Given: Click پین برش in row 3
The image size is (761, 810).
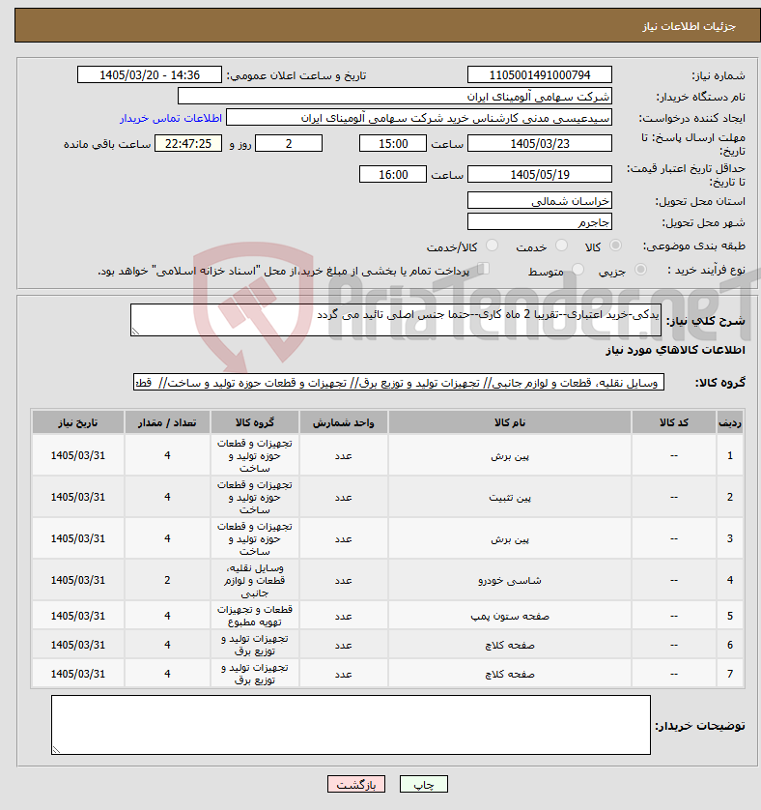Looking at the screenshot, I should [510, 538].
